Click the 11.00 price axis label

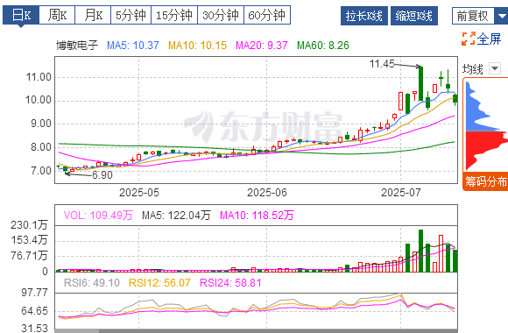(39, 77)
